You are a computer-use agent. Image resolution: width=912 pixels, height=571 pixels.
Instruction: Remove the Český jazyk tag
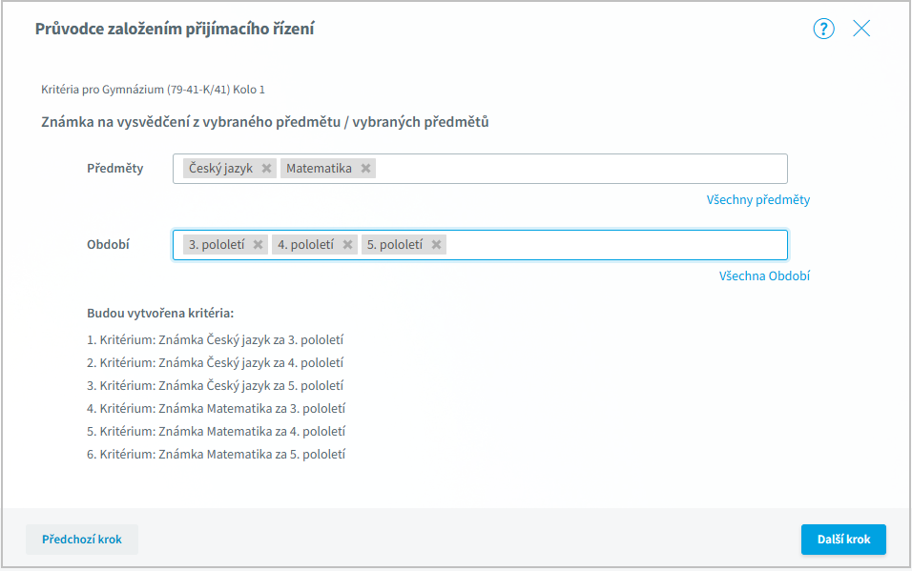pos(266,169)
